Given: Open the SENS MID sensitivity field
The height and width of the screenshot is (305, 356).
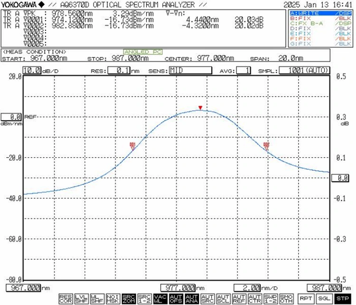Looking at the screenshot, I should (191, 70).
